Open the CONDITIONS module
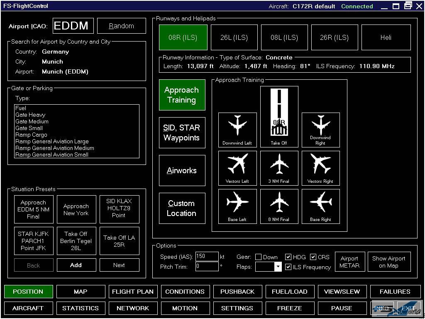The height and width of the screenshot is (319, 425). click(x=186, y=292)
